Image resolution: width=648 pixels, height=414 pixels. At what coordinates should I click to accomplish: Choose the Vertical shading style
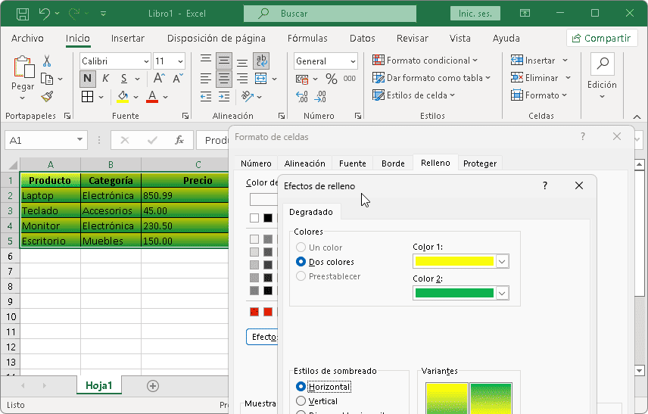(x=301, y=401)
